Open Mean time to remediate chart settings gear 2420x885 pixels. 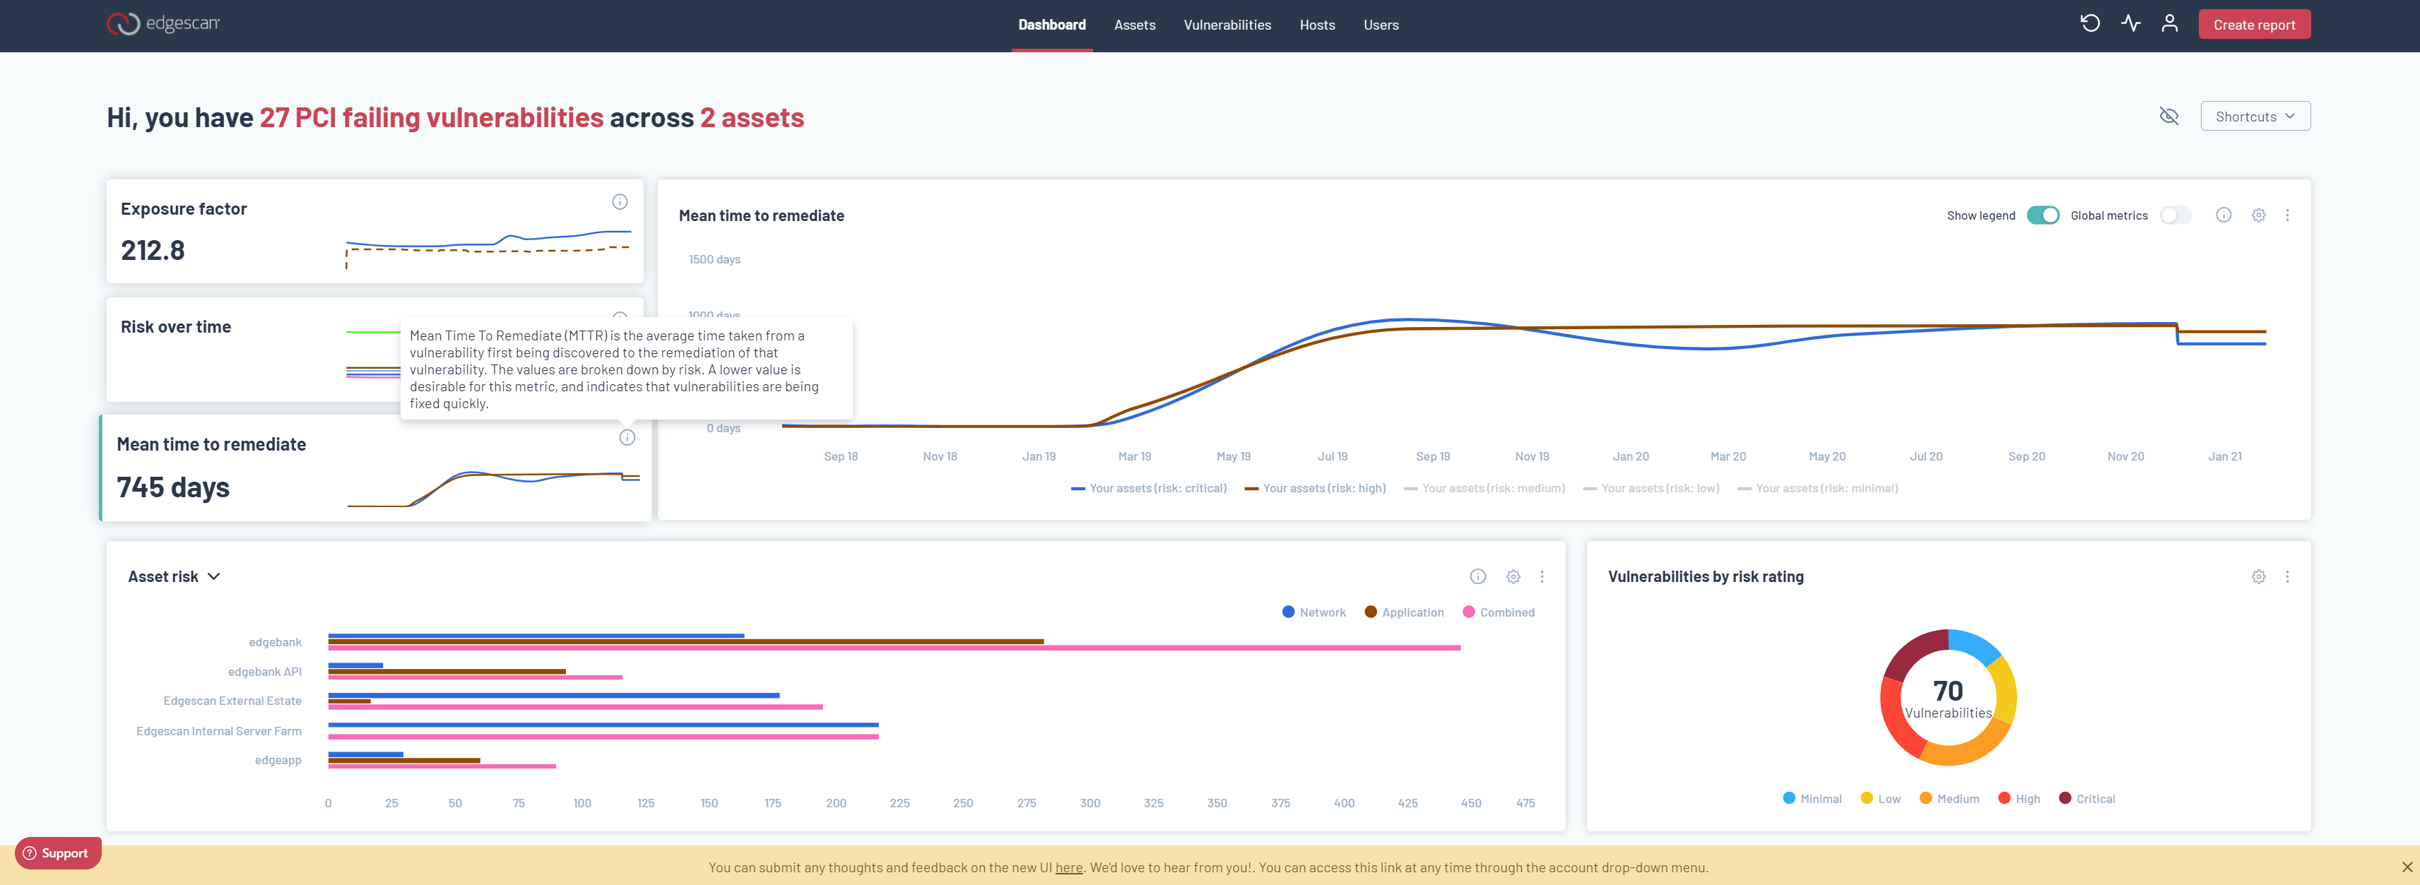(2258, 215)
